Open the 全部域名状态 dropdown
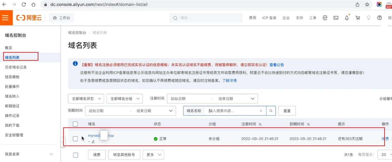Viewport: 392px width, 162px height. tap(86, 98)
